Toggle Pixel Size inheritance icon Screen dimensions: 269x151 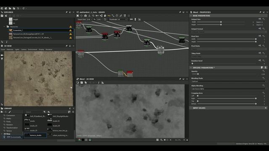(x=260, y=36)
